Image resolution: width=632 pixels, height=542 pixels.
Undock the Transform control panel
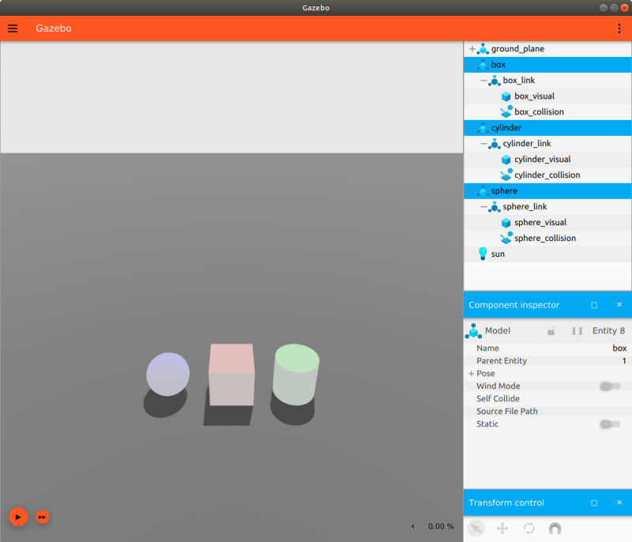click(x=594, y=503)
